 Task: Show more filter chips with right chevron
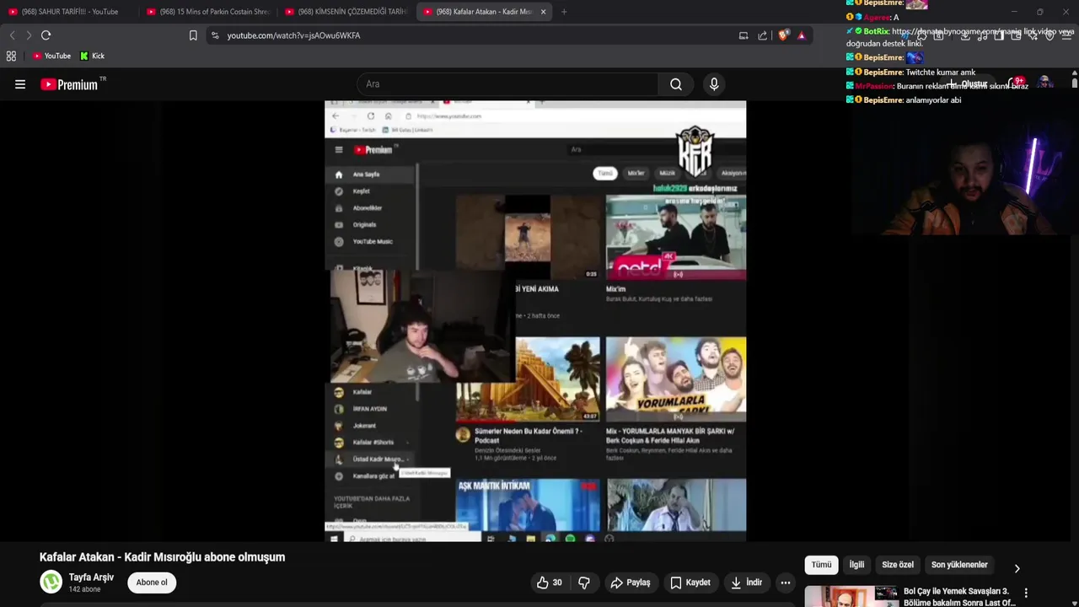(1017, 568)
